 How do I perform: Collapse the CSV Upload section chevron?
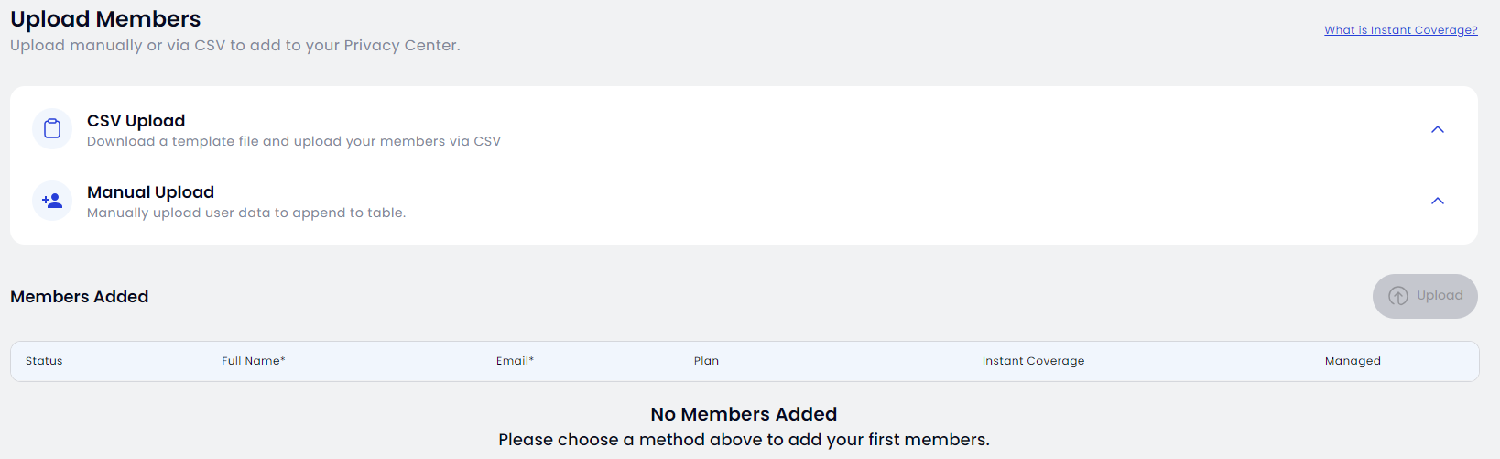coord(1438,129)
